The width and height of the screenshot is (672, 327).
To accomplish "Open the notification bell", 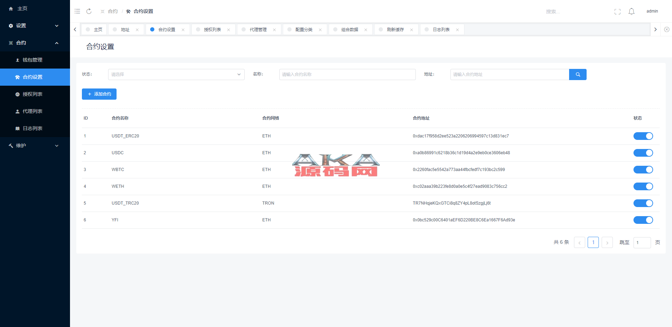I will [631, 12].
